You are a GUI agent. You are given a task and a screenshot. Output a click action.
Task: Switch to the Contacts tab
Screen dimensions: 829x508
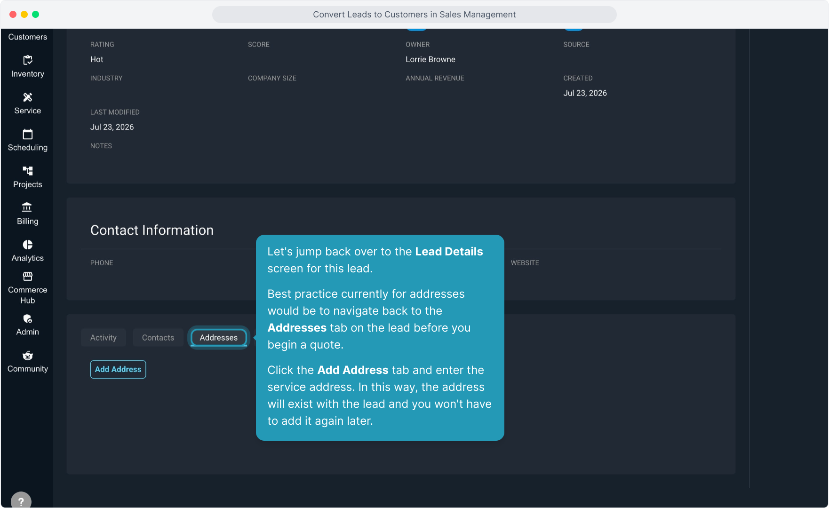click(x=158, y=338)
